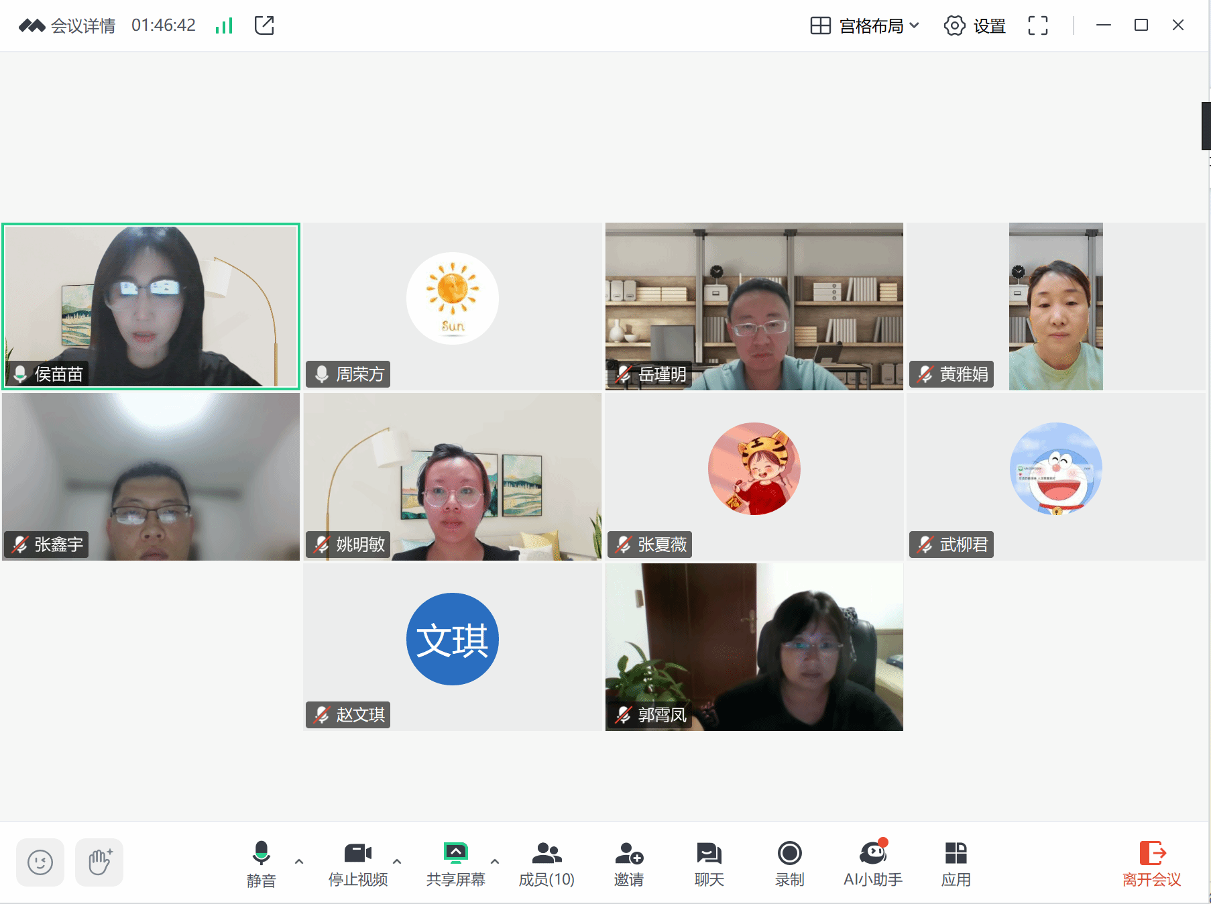The width and height of the screenshot is (1211, 904).
Task: Open 成员(10) participants list
Action: 546,864
